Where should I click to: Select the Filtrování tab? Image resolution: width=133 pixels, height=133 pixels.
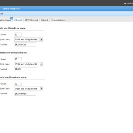click(18, 20)
